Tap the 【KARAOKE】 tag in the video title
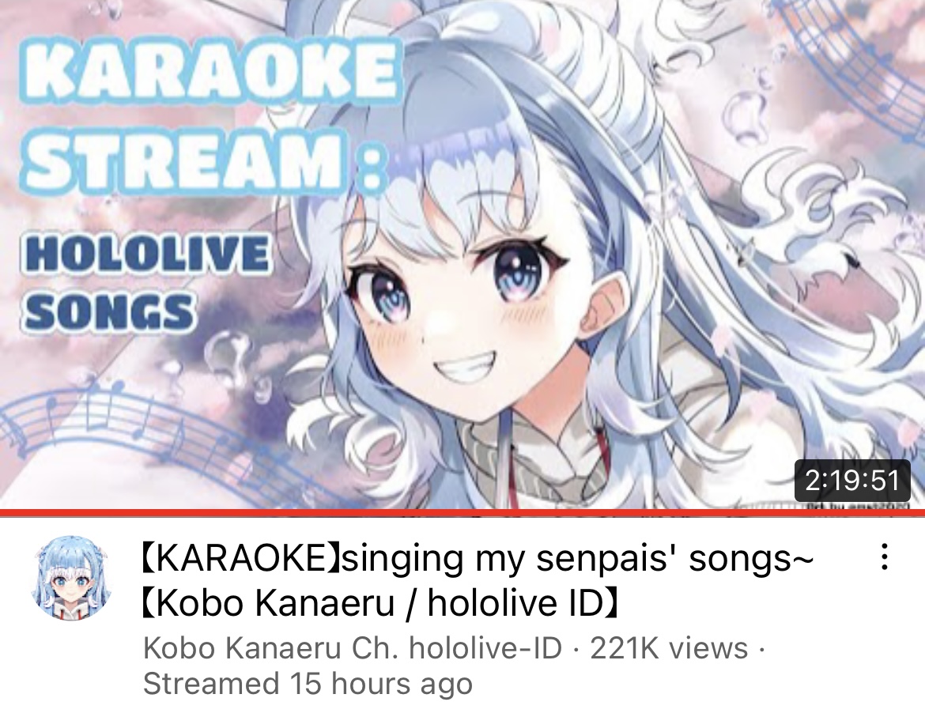925x713 pixels. (x=242, y=558)
